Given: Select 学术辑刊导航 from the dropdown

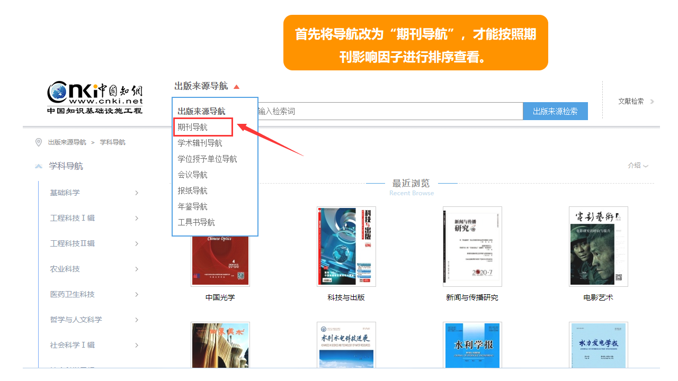Looking at the screenshot, I should (200, 143).
